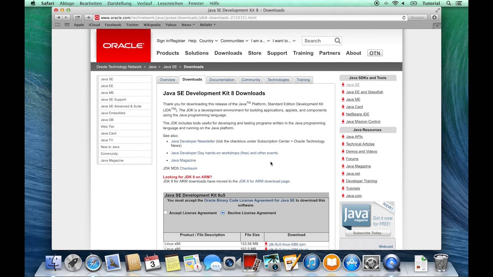
Task: Open the Java Developer Newsletter link
Action: pos(193,141)
